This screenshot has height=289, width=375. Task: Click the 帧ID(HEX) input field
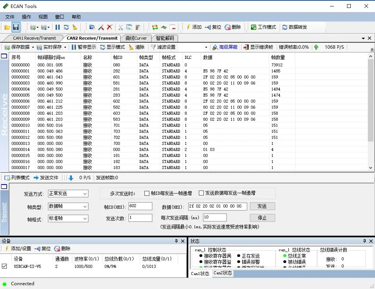tap(140, 206)
